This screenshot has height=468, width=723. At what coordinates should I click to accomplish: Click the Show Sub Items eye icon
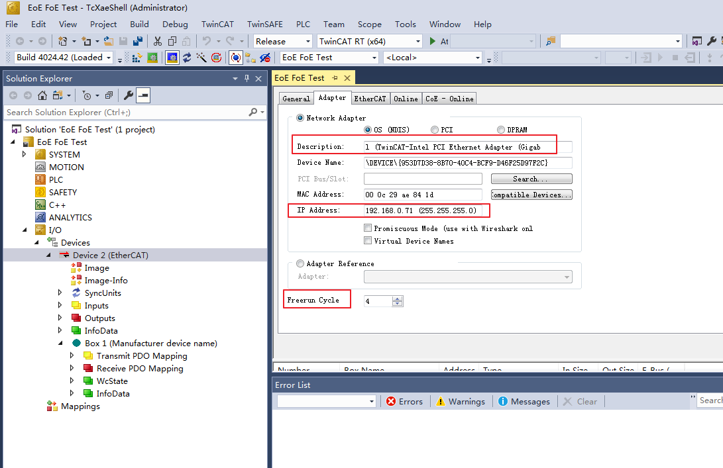(x=264, y=58)
